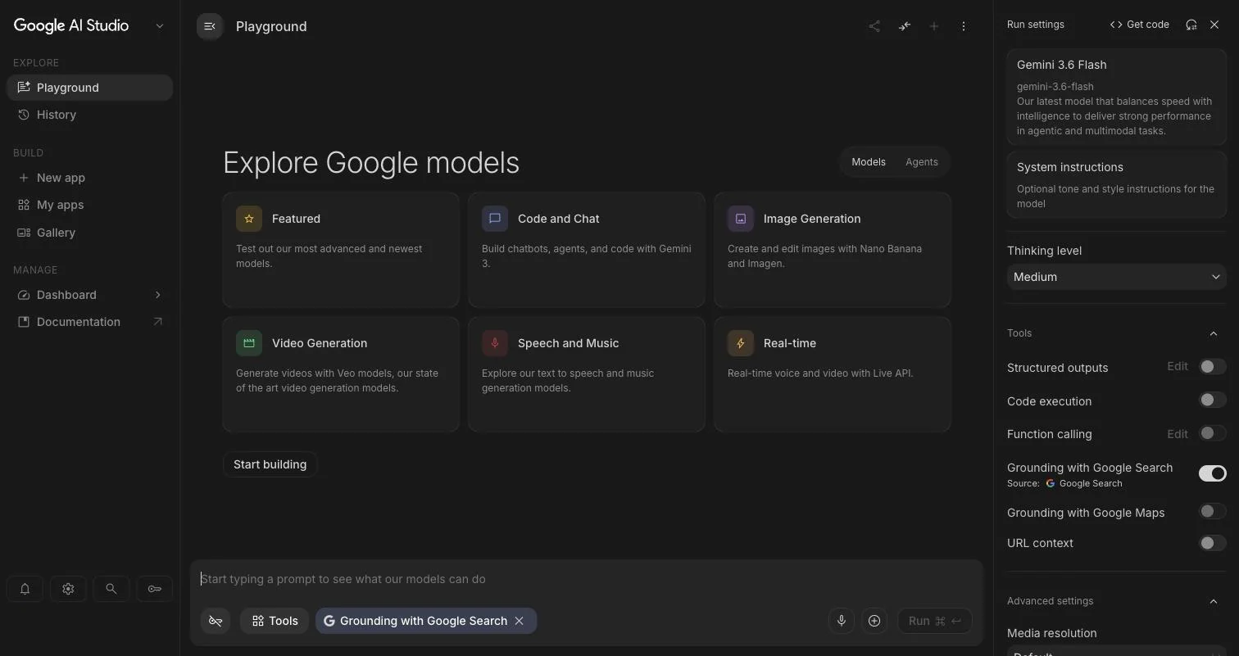Click the add media plus-circle icon

(874, 621)
